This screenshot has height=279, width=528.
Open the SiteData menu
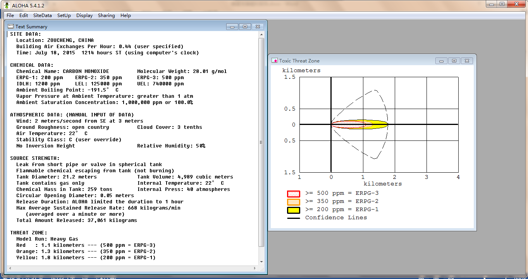[43, 16]
